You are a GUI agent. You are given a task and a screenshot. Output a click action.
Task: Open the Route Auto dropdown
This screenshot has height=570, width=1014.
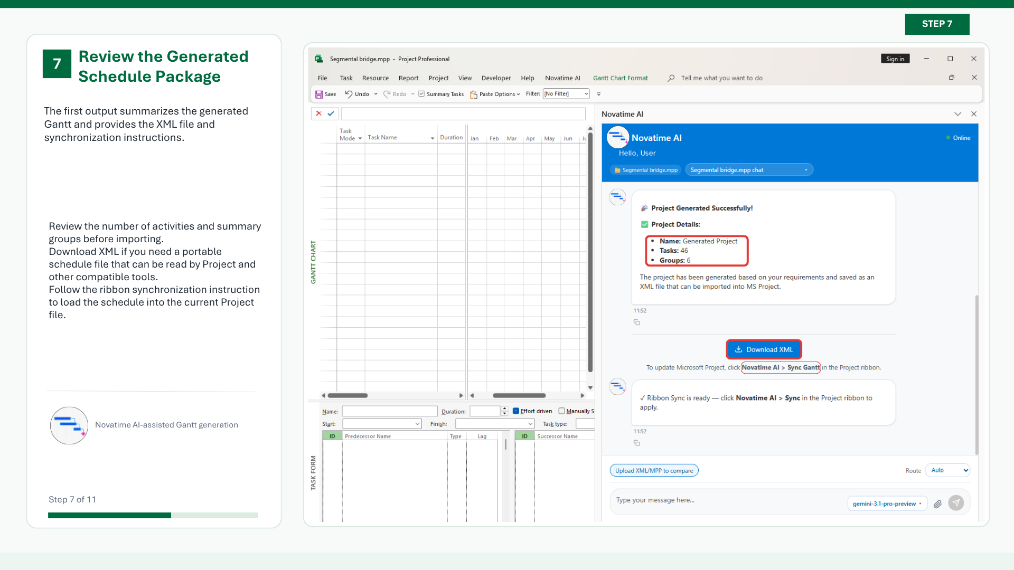point(948,470)
